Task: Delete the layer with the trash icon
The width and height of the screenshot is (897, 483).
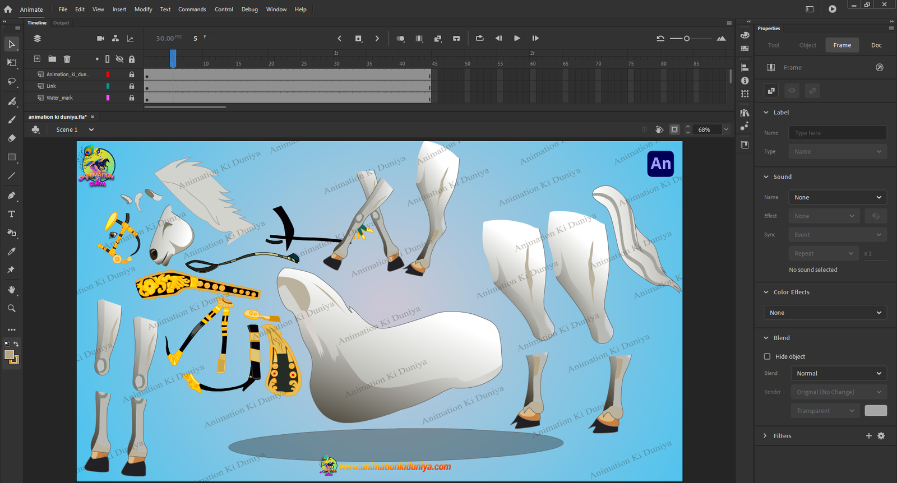Action: [x=67, y=59]
